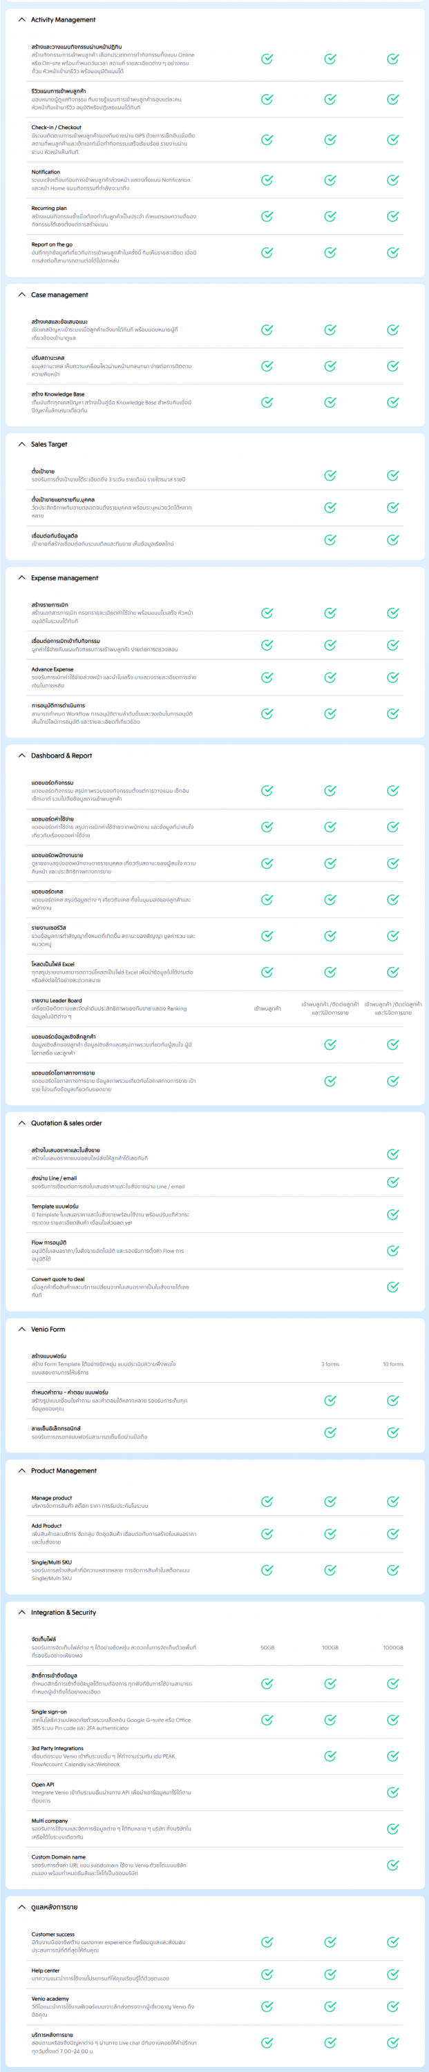The width and height of the screenshot is (429, 2072).
Task: Click the checkmark for สร้างใบเสนอราคาและใบสั่งขาย
Action: click(393, 1154)
